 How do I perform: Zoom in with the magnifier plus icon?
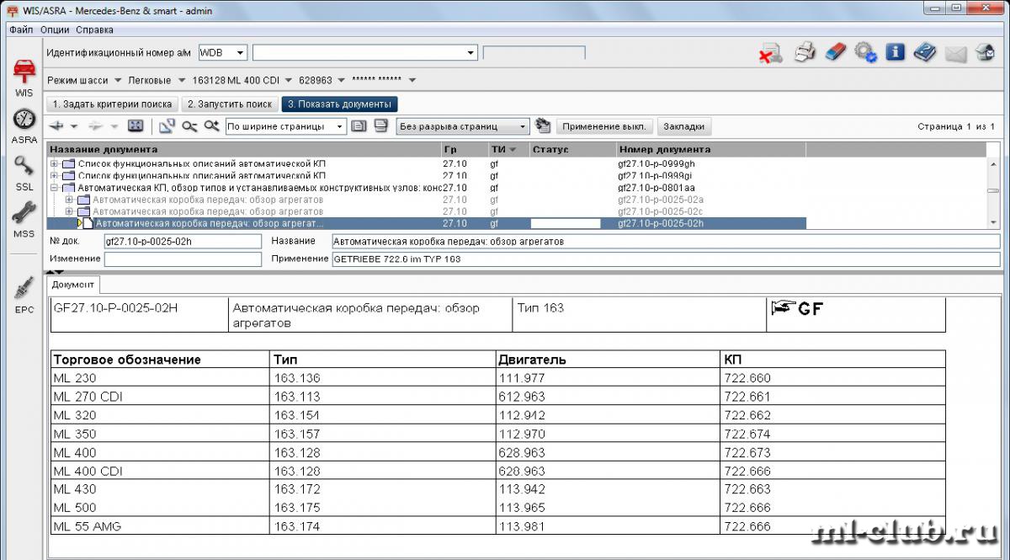[x=211, y=126]
